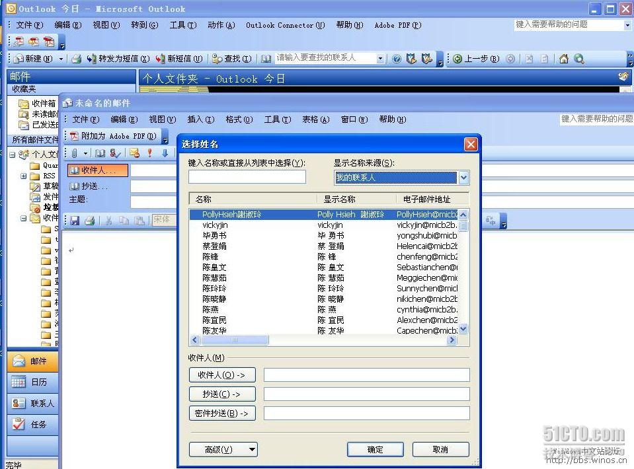Viewport: 634px width, 469px height.
Task: Click the 收件人... button in message header
Action: point(98,170)
